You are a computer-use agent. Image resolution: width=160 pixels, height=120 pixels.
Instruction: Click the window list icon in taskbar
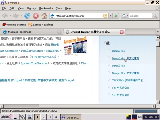(x=22, y=117)
